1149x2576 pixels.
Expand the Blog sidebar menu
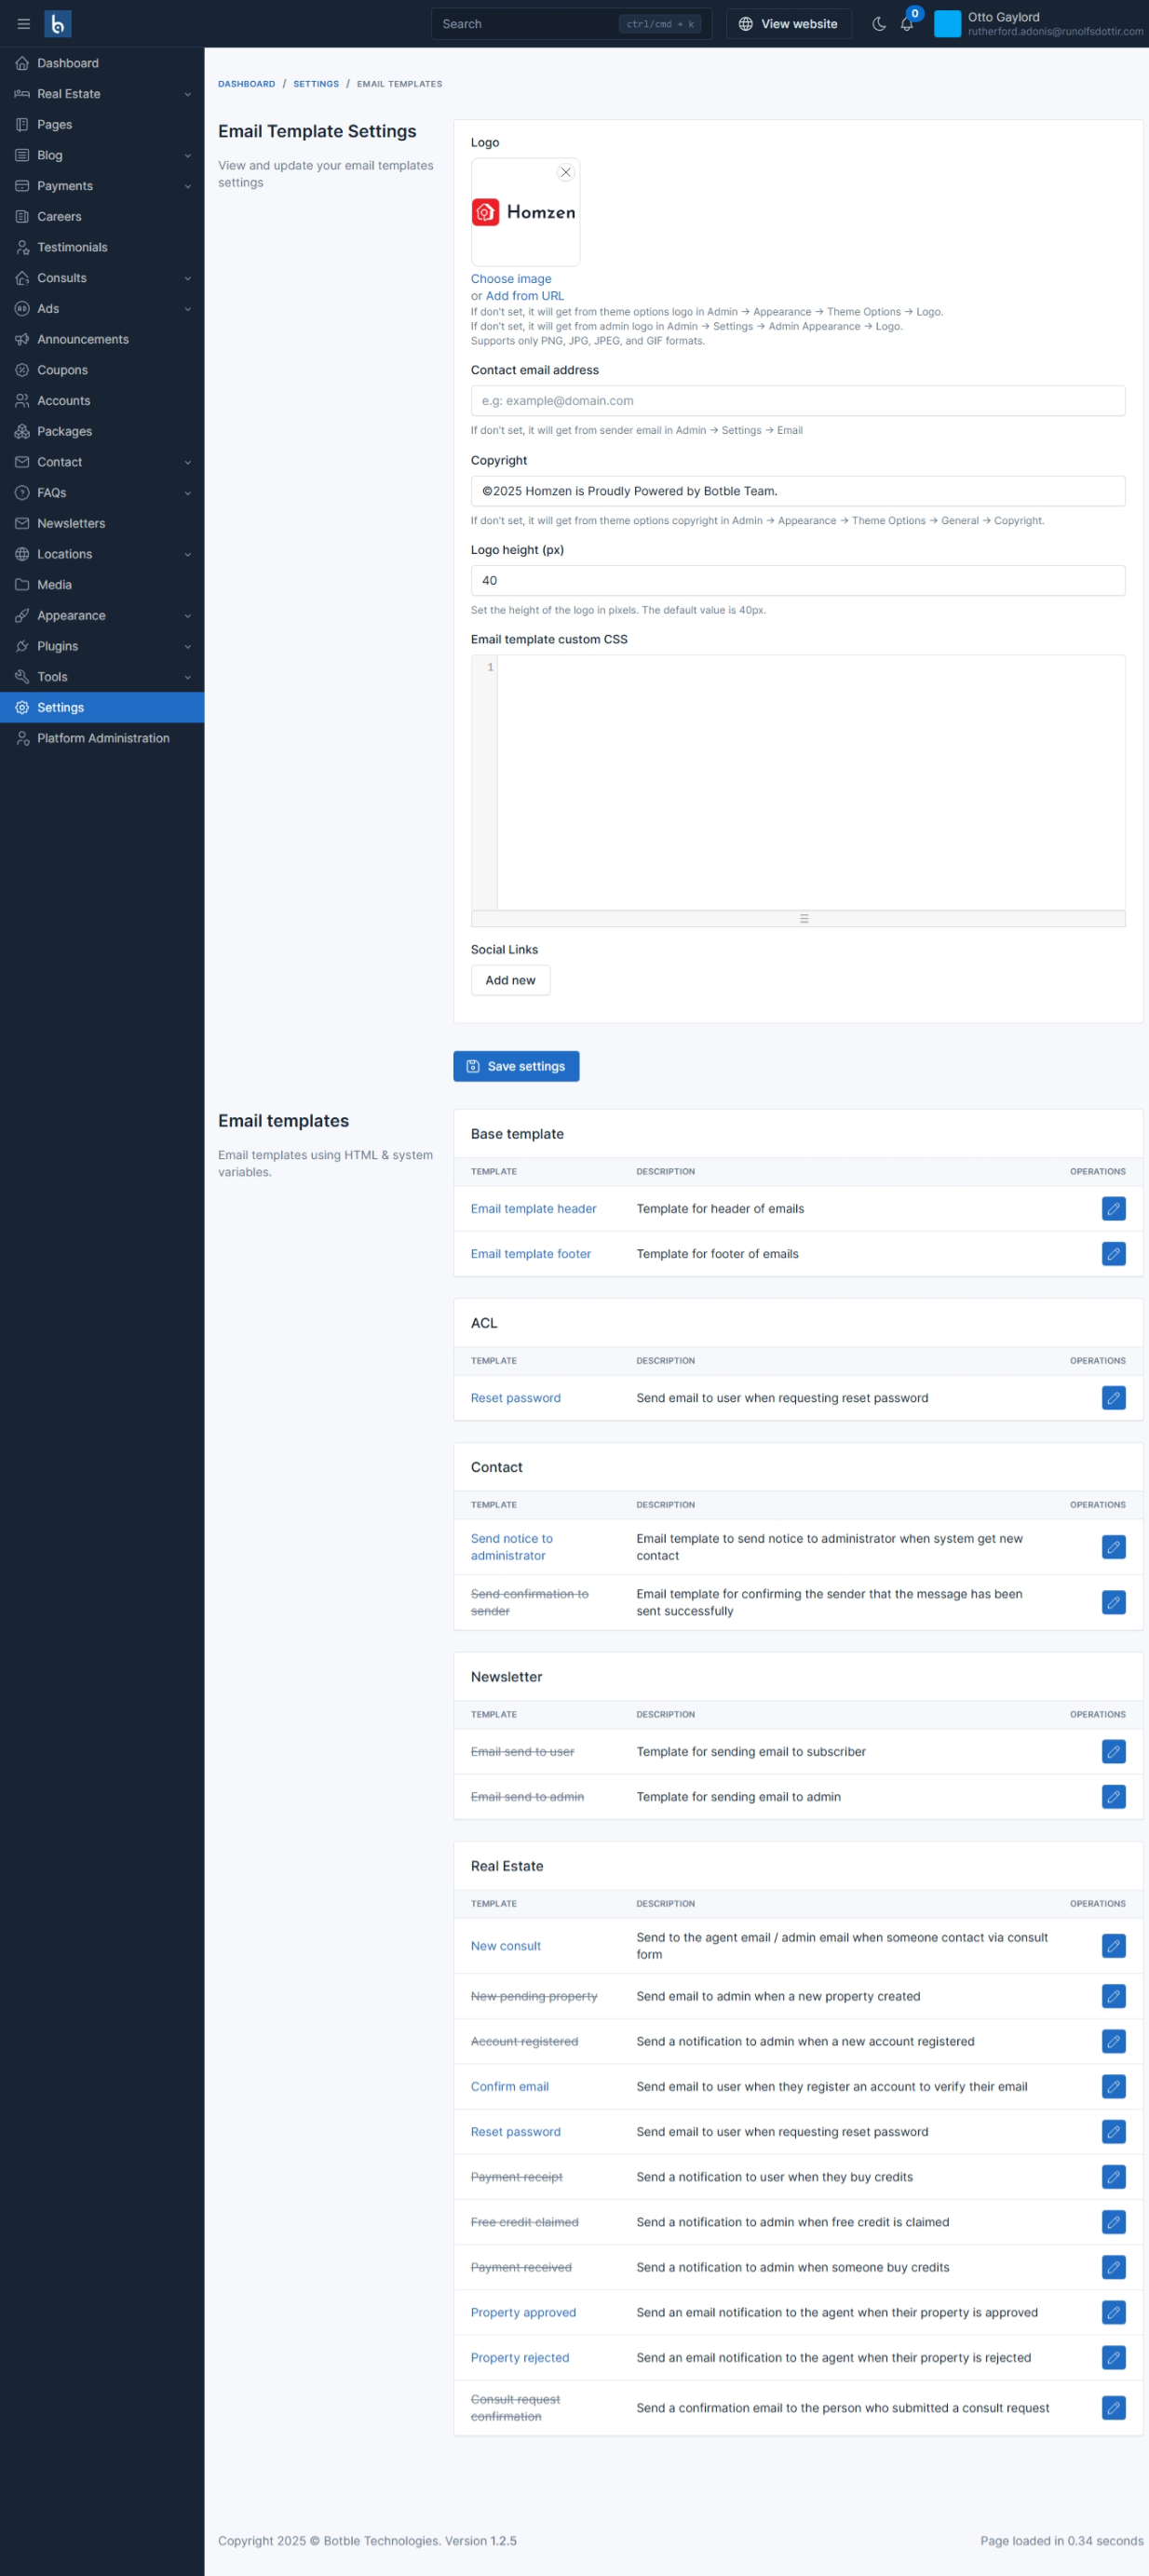click(x=102, y=155)
